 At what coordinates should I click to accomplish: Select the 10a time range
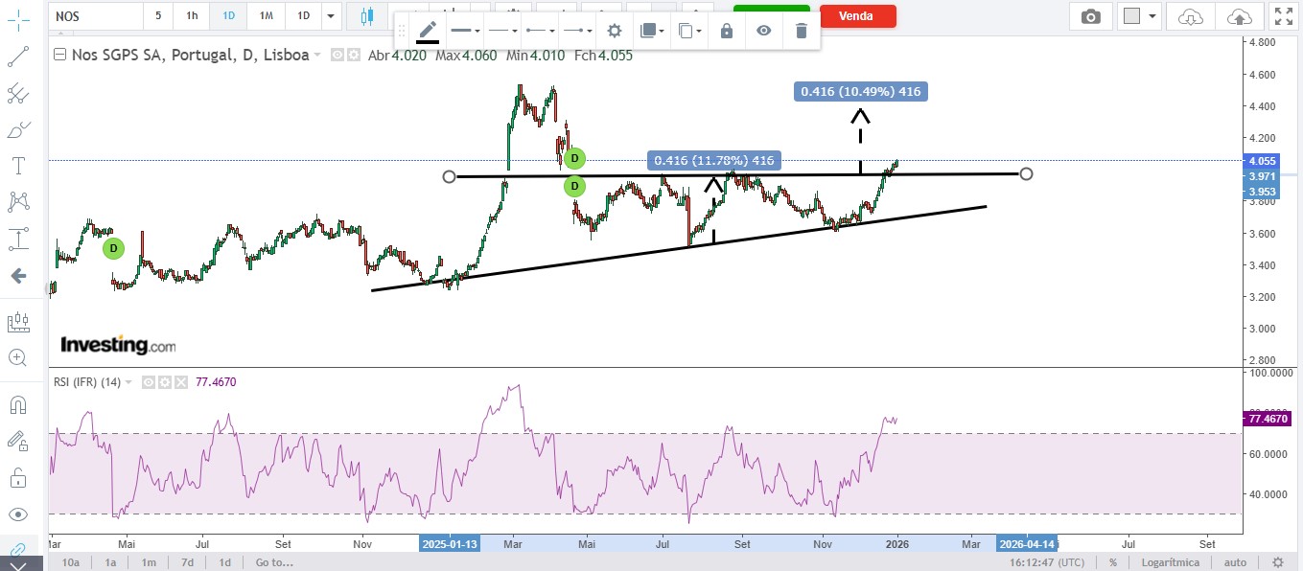tap(71, 562)
